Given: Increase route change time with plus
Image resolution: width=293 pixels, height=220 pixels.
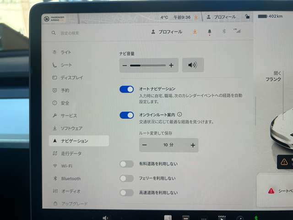Looking at the screenshot, I should tap(193, 145).
